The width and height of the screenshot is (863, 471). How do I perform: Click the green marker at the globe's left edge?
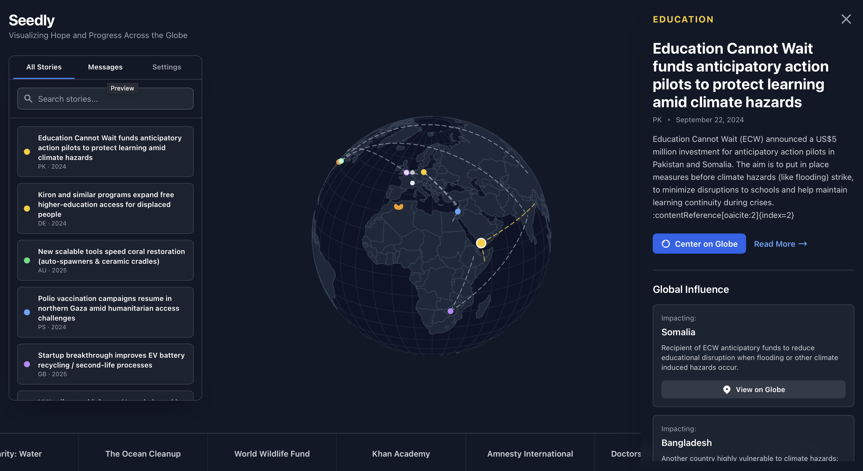click(x=341, y=161)
